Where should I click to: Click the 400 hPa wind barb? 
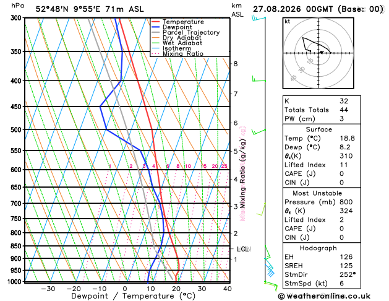[259, 79]
